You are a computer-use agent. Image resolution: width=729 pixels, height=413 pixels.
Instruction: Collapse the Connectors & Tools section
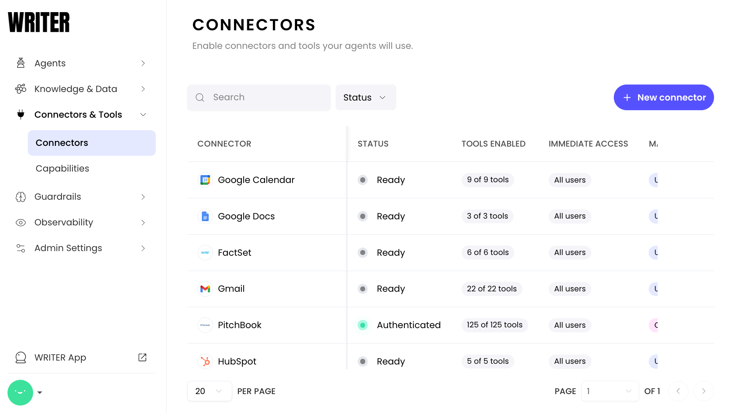coord(143,114)
